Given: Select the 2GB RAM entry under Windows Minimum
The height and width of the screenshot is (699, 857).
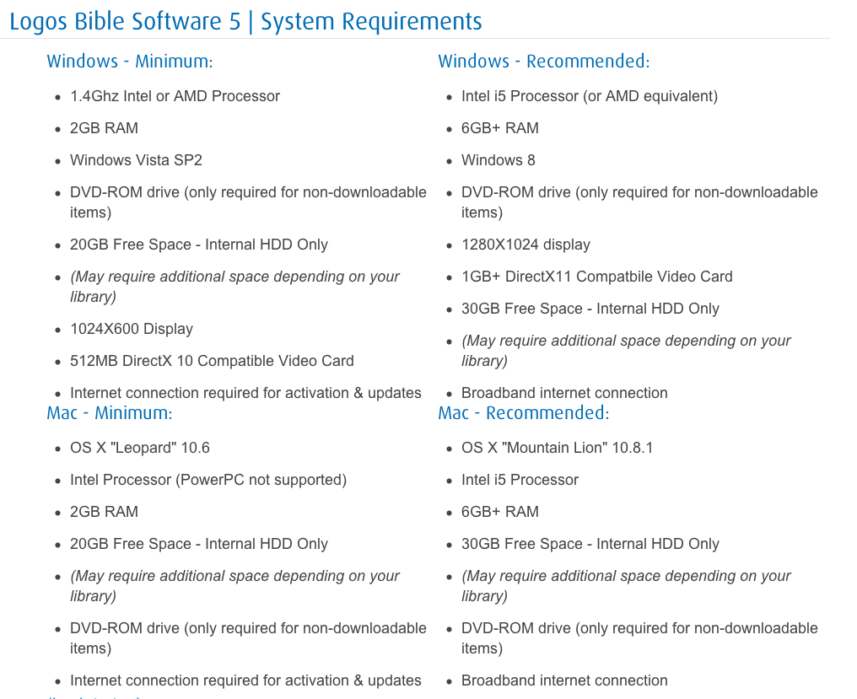Looking at the screenshot, I should click(105, 128).
